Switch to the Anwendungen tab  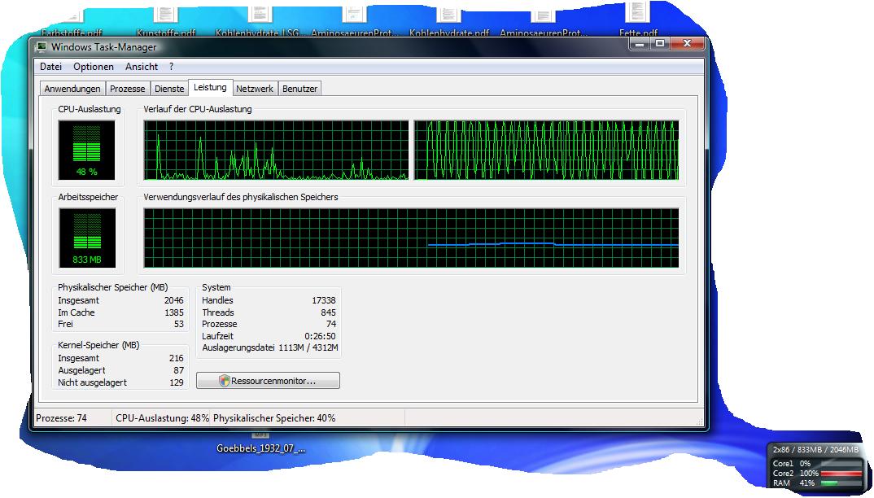(x=72, y=89)
